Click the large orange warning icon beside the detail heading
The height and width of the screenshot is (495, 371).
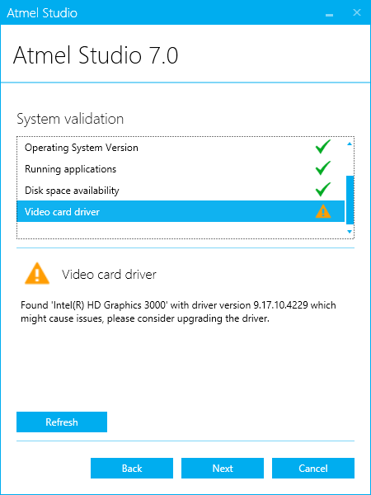[x=37, y=273]
